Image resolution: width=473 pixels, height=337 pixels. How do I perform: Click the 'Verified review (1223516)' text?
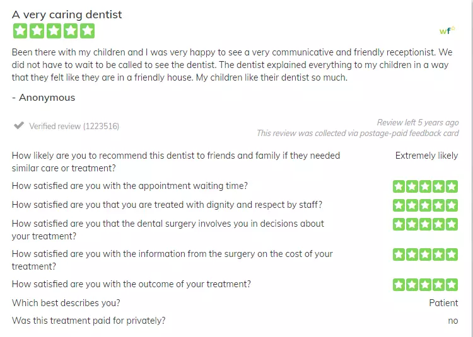[74, 126]
